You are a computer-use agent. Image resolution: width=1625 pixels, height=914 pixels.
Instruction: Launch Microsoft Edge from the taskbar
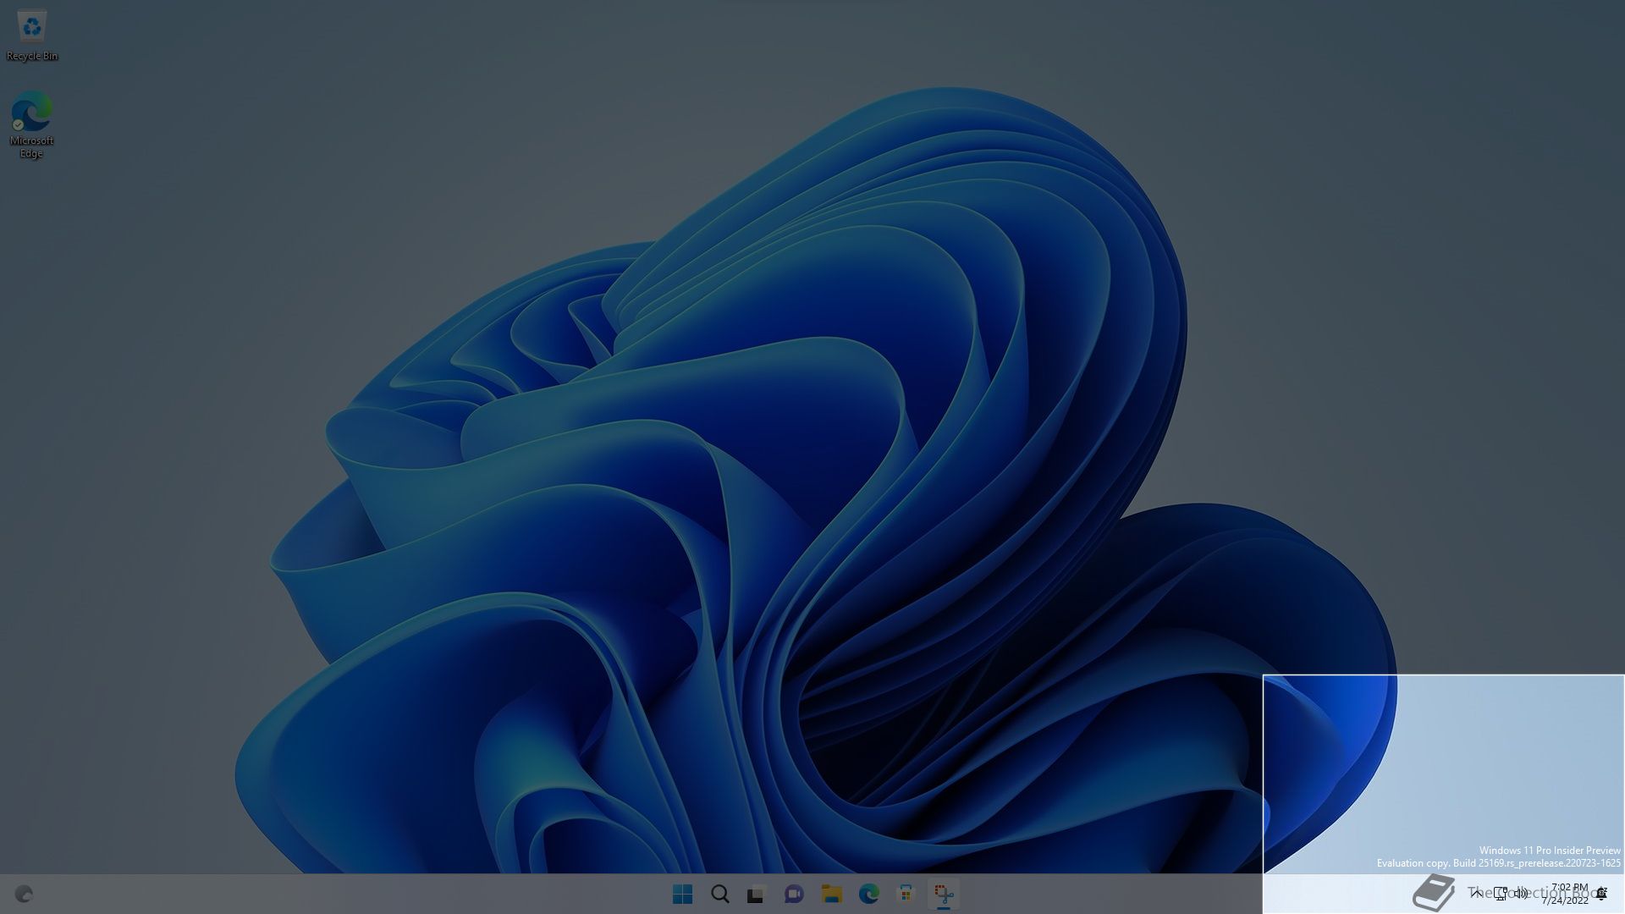(x=868, y=894)
